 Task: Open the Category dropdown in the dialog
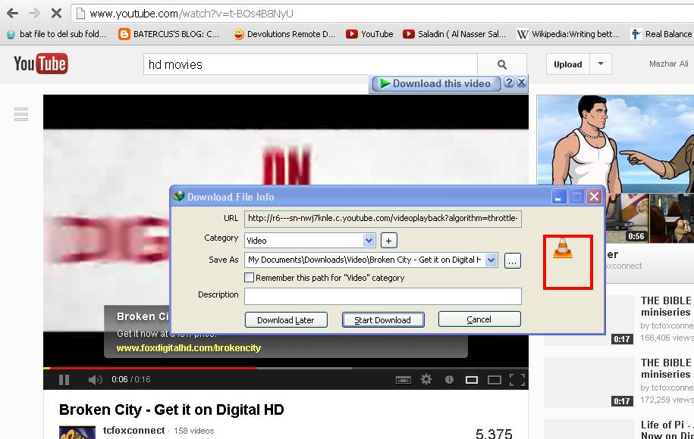click(x=368, y=240)
